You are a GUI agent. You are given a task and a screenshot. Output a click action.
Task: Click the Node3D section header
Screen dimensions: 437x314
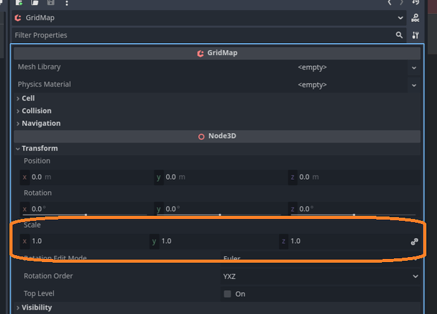pos(217,136)
